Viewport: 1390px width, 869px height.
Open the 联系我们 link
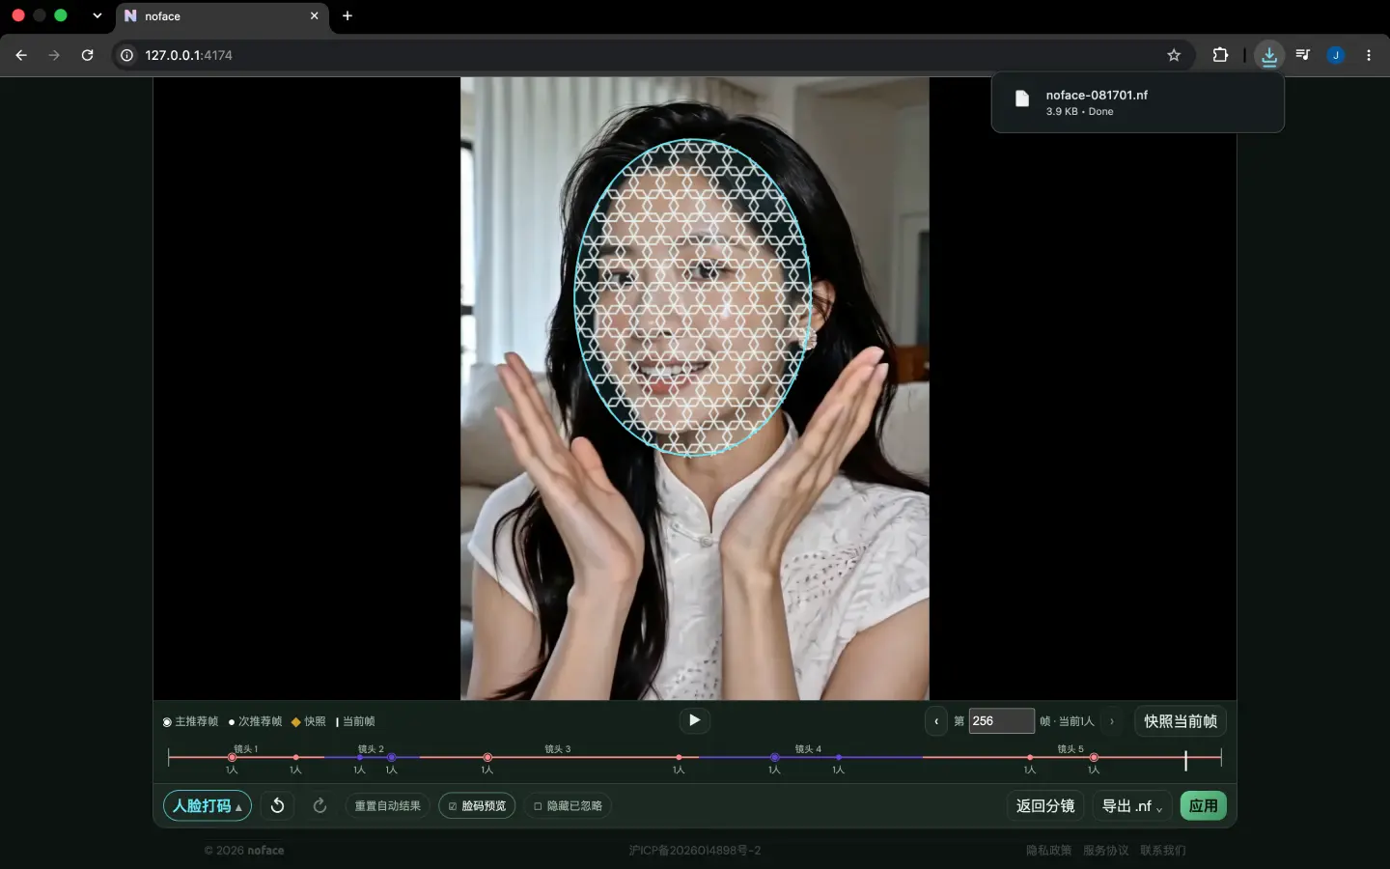click(1162, 851)
